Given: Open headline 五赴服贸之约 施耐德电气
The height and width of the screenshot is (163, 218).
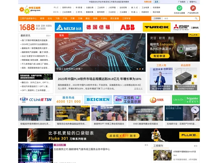Looking at the screenshot, I should [82, 149].
